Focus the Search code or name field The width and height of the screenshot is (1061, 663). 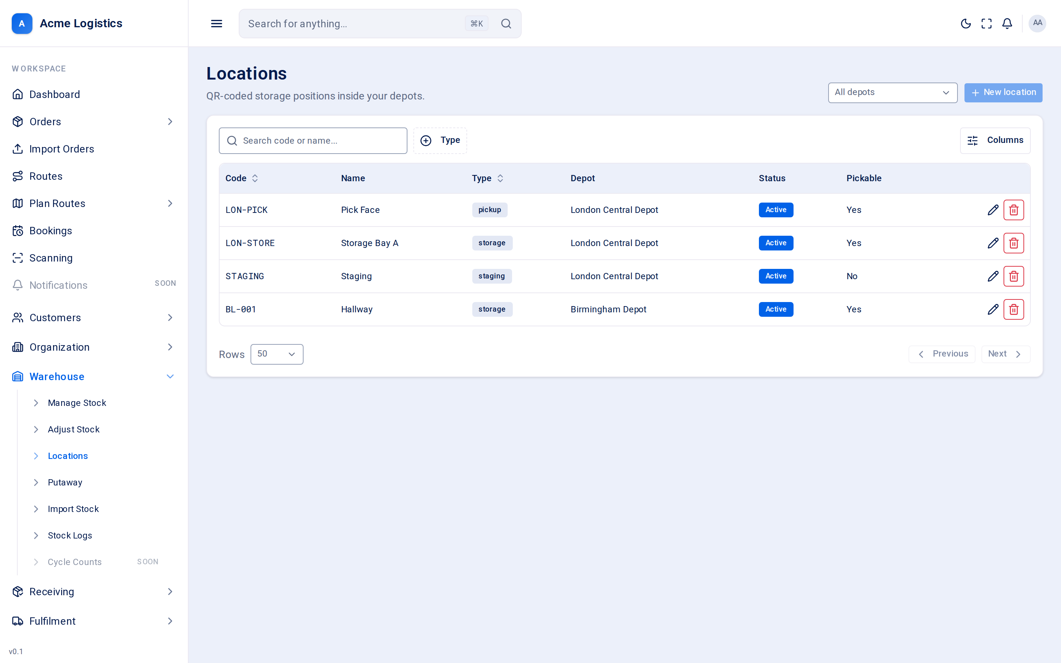pos(313,141)
